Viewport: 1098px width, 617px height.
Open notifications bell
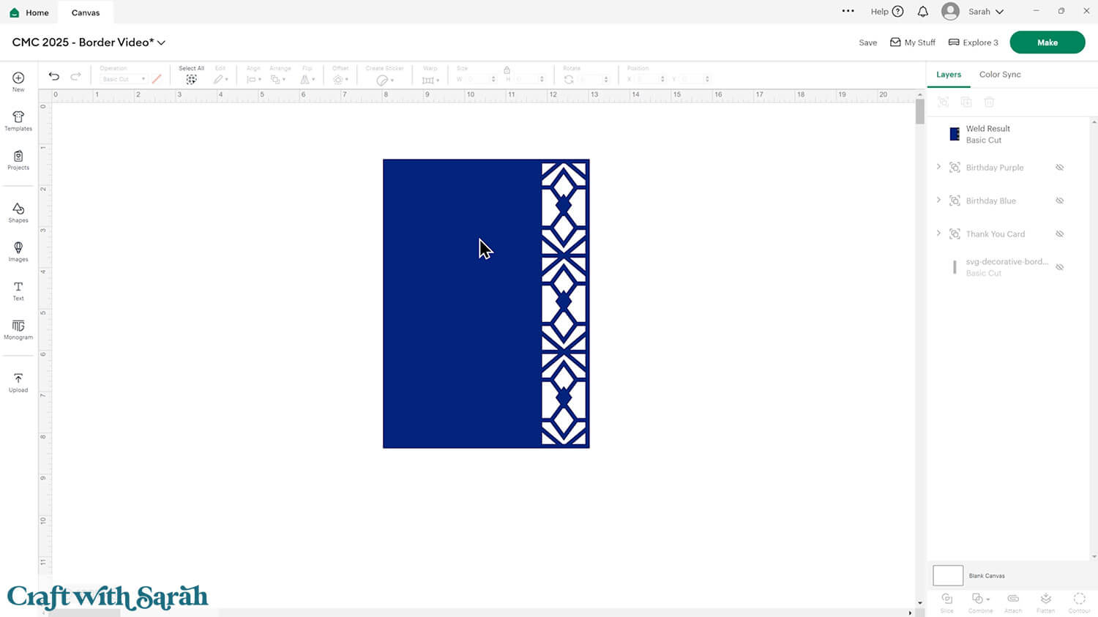click(x=923, y=12)
